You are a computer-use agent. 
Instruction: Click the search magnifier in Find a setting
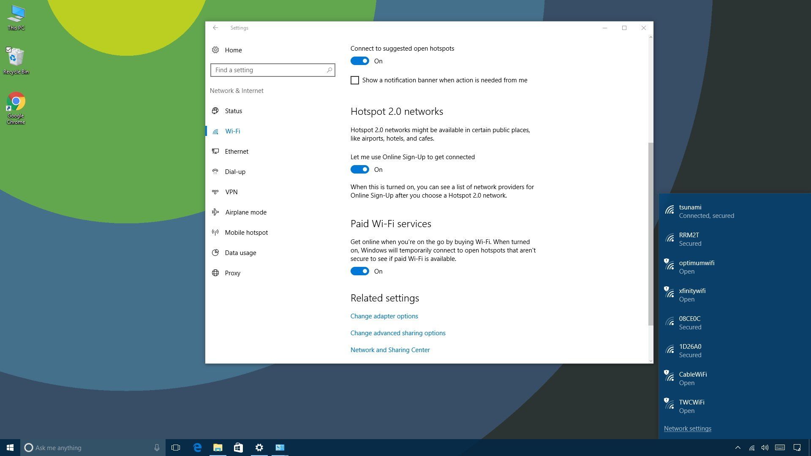click(x=329, y=70)
